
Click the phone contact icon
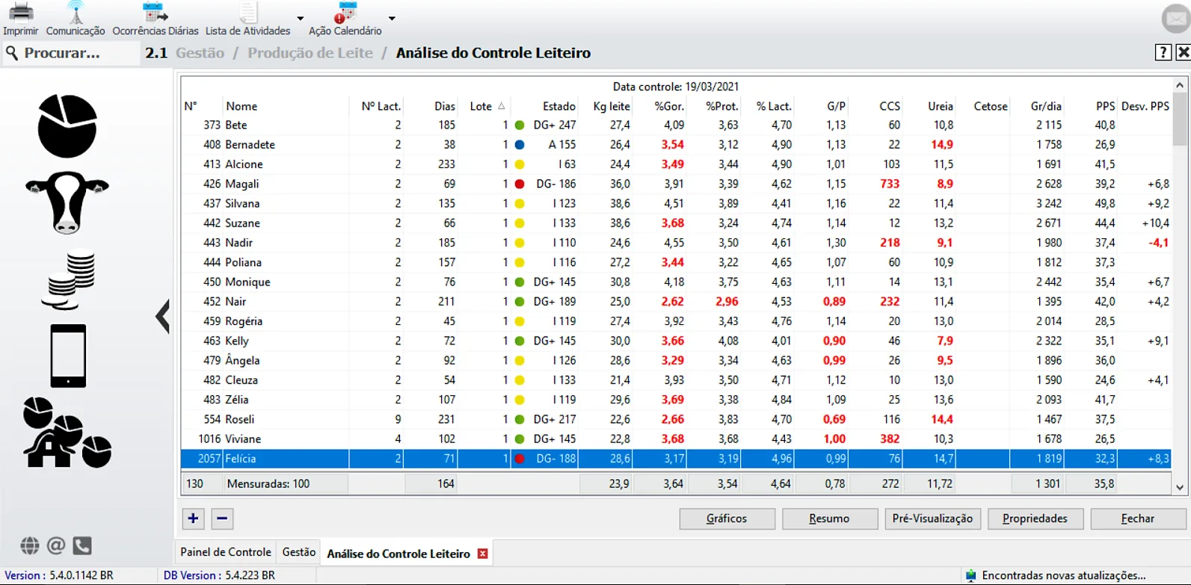[x=82, y=546]
